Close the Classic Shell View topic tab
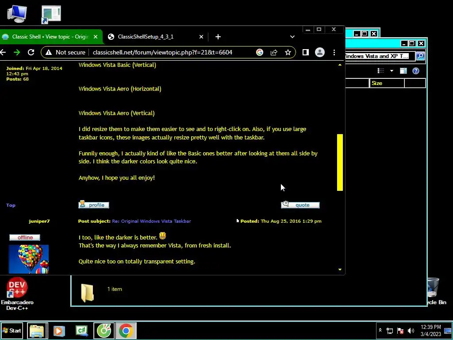453x340 pixels. [x=96, y=37]
